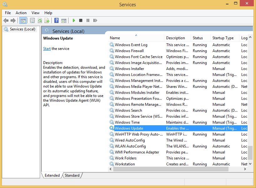
Task: Click the Forward arrow toolbar icon
Action: pyautogui.click(x=13, y=20)
